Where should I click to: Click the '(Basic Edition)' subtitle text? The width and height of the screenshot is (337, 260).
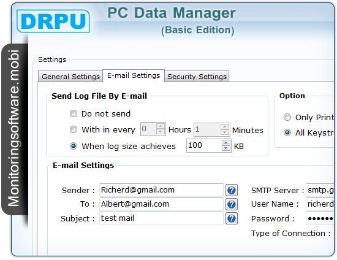coord(198,30)
